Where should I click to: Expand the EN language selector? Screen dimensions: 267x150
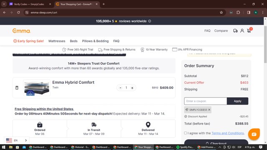17,140
